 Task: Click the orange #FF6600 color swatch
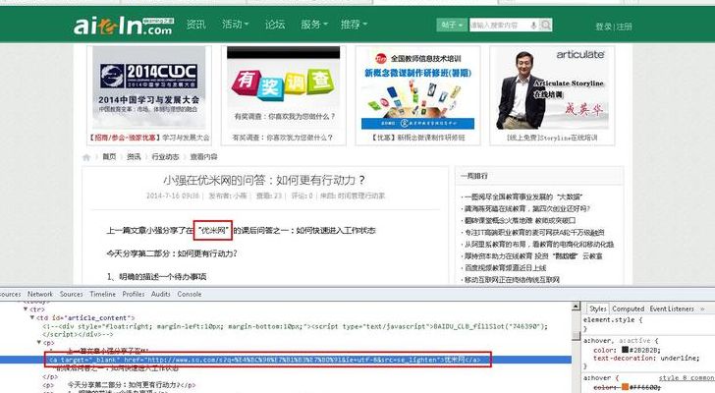click(x=626, y=387)
